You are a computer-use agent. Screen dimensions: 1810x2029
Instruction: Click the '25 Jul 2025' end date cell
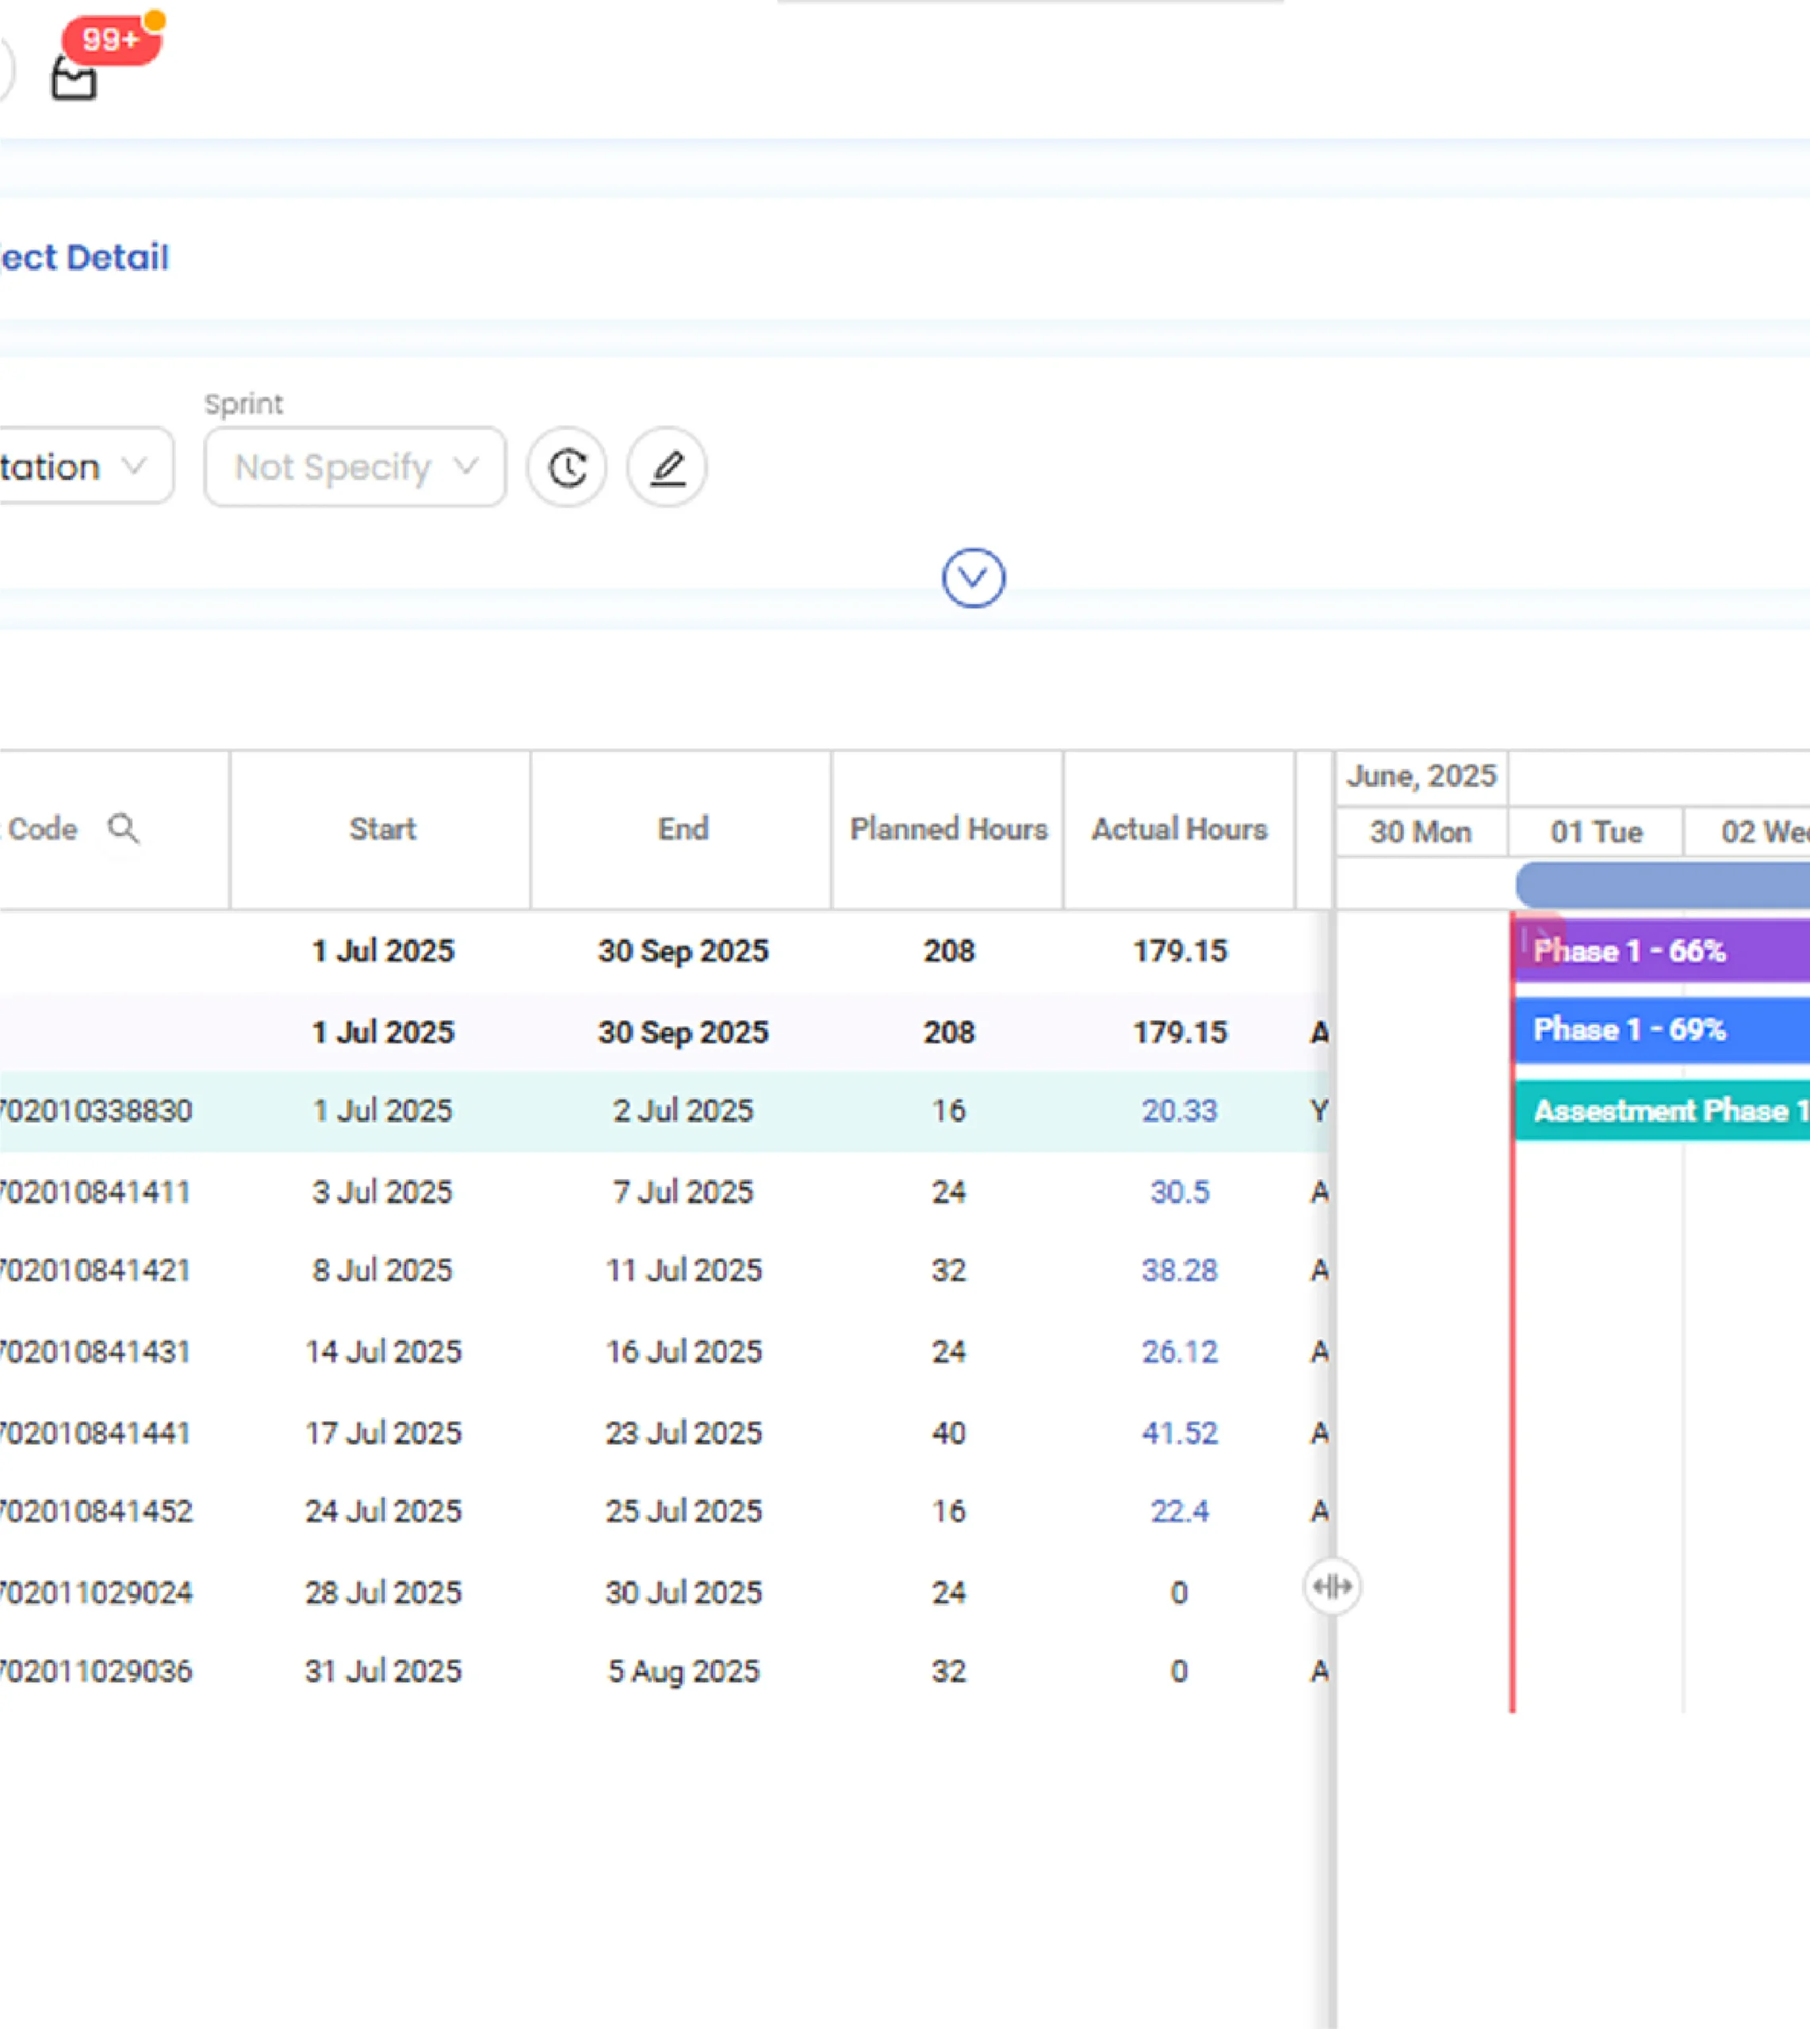tap(683, 1511)
